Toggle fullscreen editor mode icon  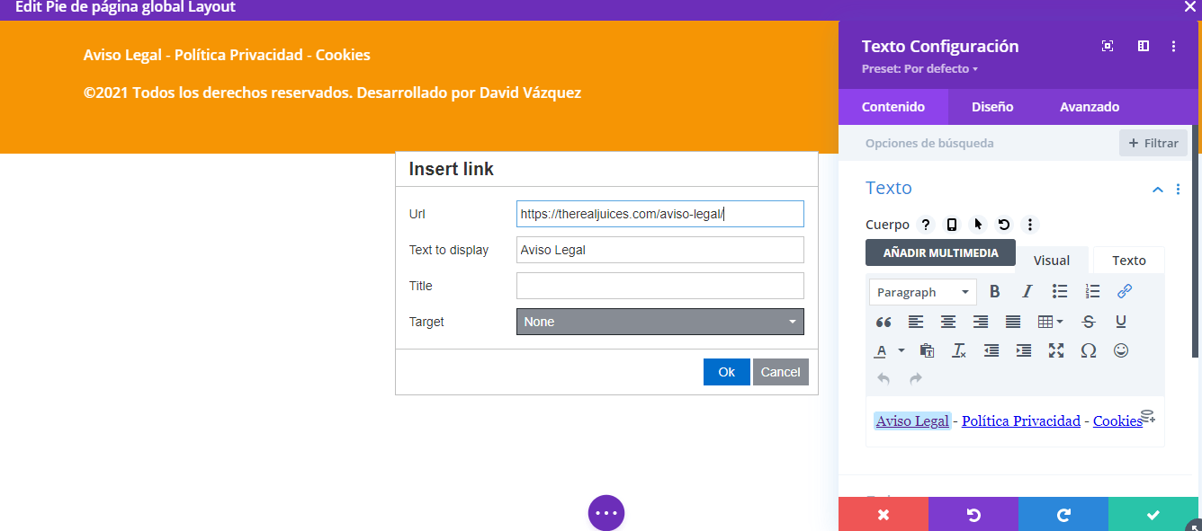[1056, 350]
